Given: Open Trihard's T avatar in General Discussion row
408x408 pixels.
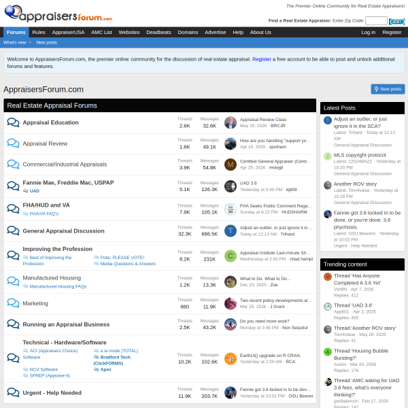Looking at the screenshot, I should (x=231, y=231).
